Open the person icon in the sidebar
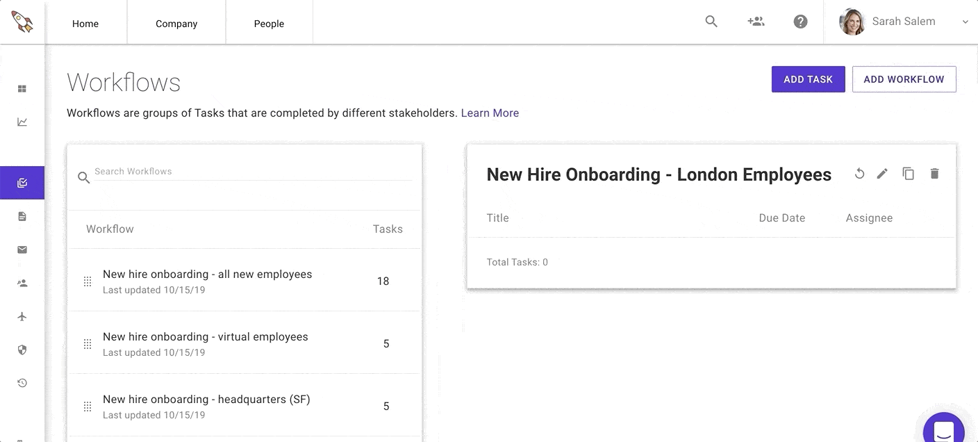The image size is (978, 442). 22,284
